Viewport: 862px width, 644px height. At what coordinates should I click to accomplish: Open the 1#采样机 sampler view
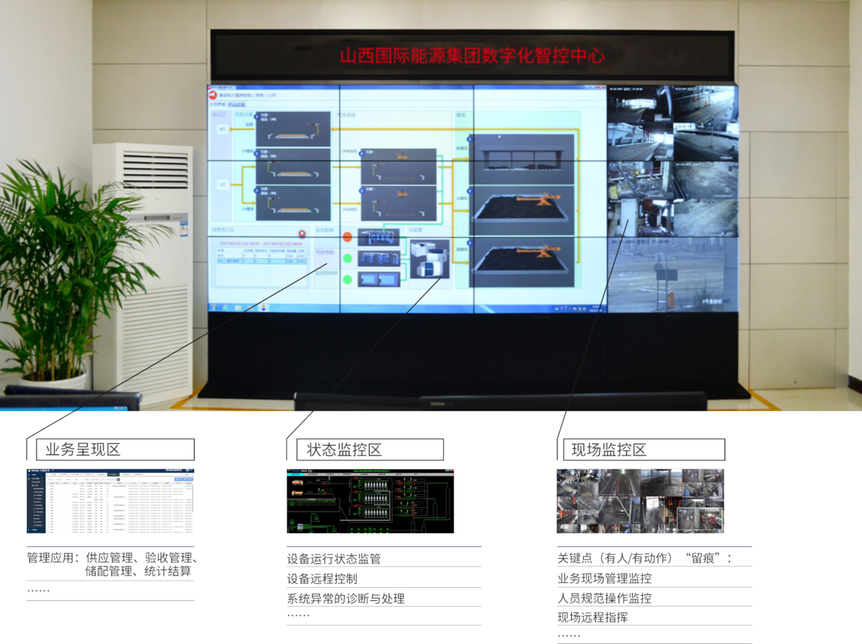click(x=398, y=166)
